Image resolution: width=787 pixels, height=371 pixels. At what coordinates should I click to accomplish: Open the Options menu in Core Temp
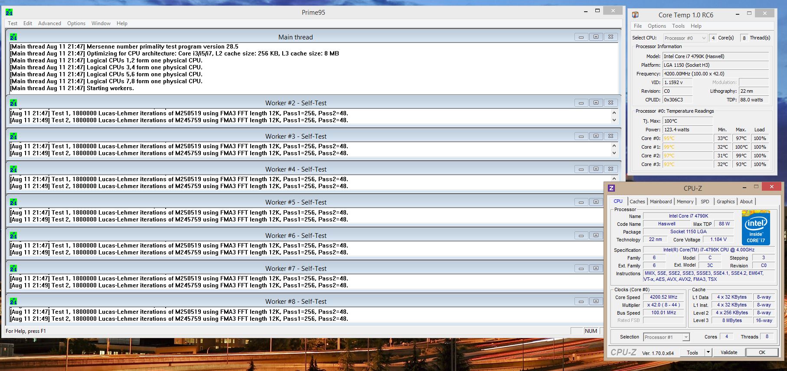point(657,26)
